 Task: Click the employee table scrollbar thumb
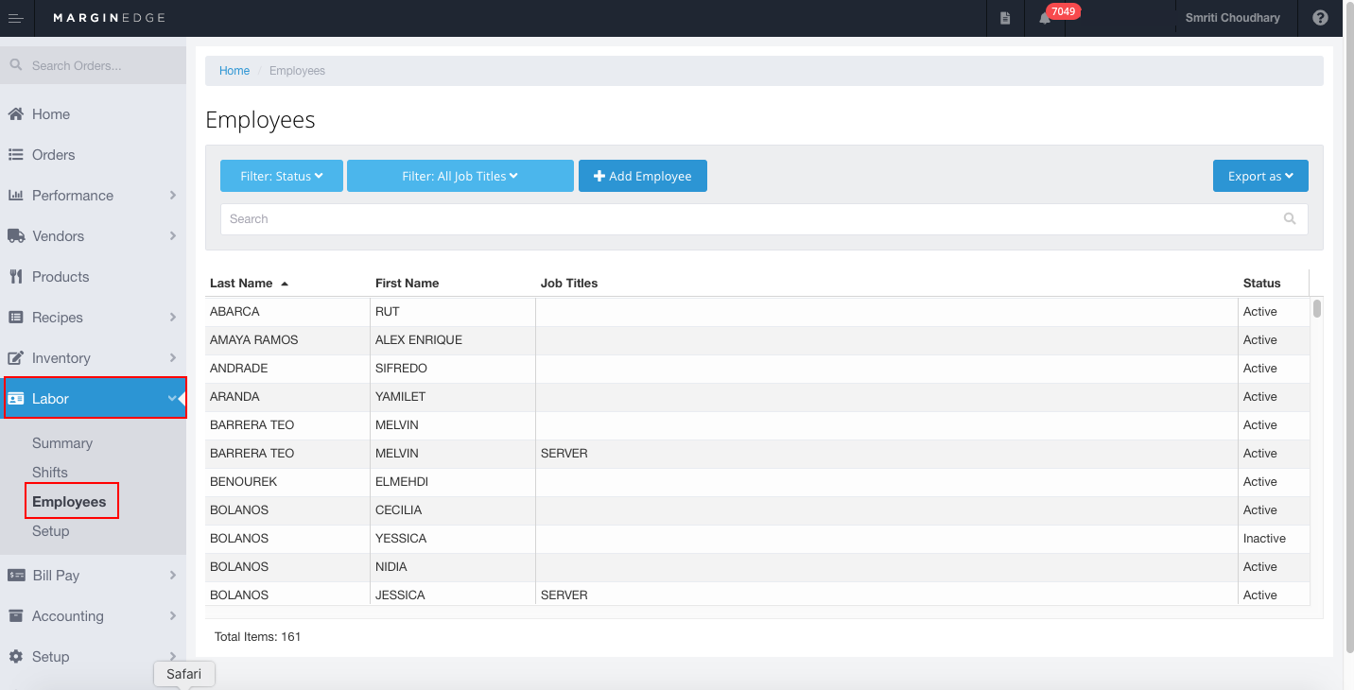pos(1317,308)
